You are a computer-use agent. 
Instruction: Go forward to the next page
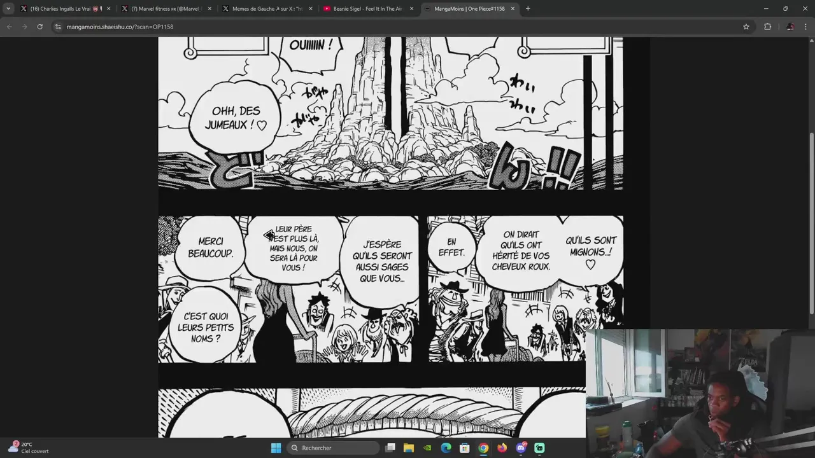point(24,27)
